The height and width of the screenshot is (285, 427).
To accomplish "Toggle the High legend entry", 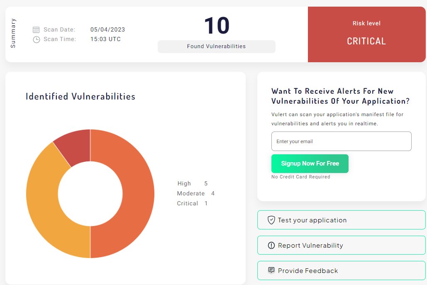I will pyautogui.click(x=185, y=183).
